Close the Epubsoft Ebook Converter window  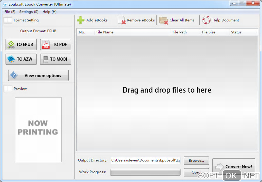253,3
